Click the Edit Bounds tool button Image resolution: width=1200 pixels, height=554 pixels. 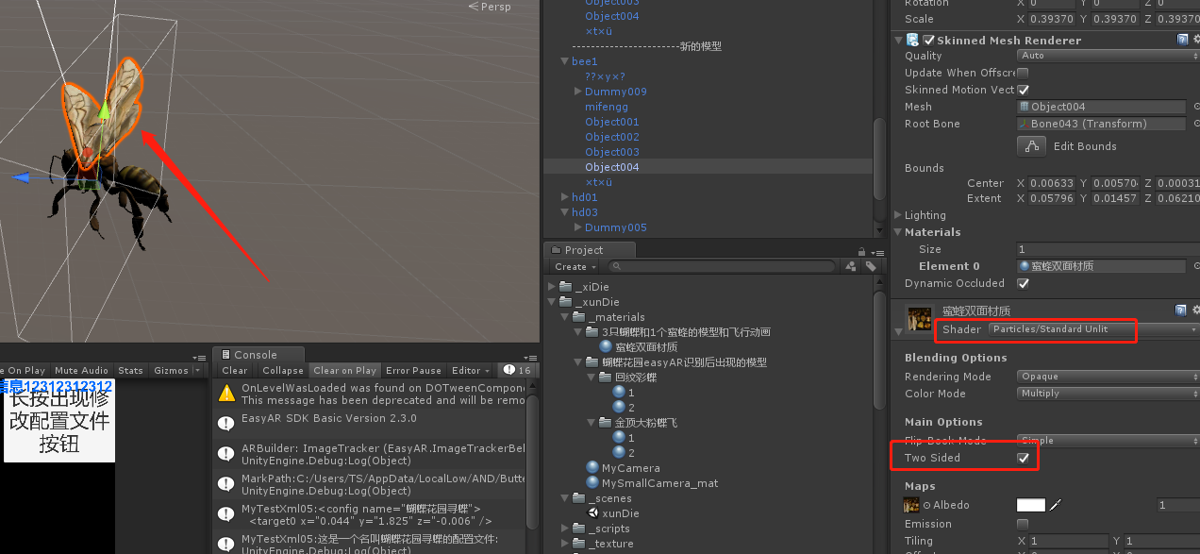coord(1032,146)
